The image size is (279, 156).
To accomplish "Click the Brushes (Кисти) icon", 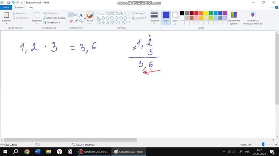I will click(x=90, y=15).
